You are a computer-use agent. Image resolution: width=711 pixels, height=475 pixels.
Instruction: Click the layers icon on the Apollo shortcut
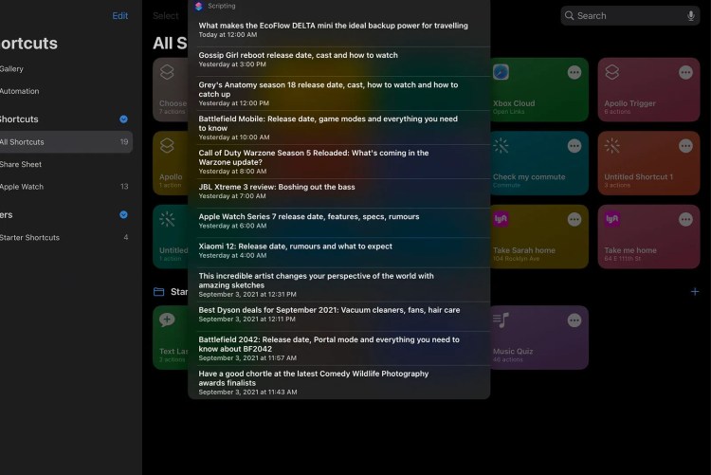[167, 146]
